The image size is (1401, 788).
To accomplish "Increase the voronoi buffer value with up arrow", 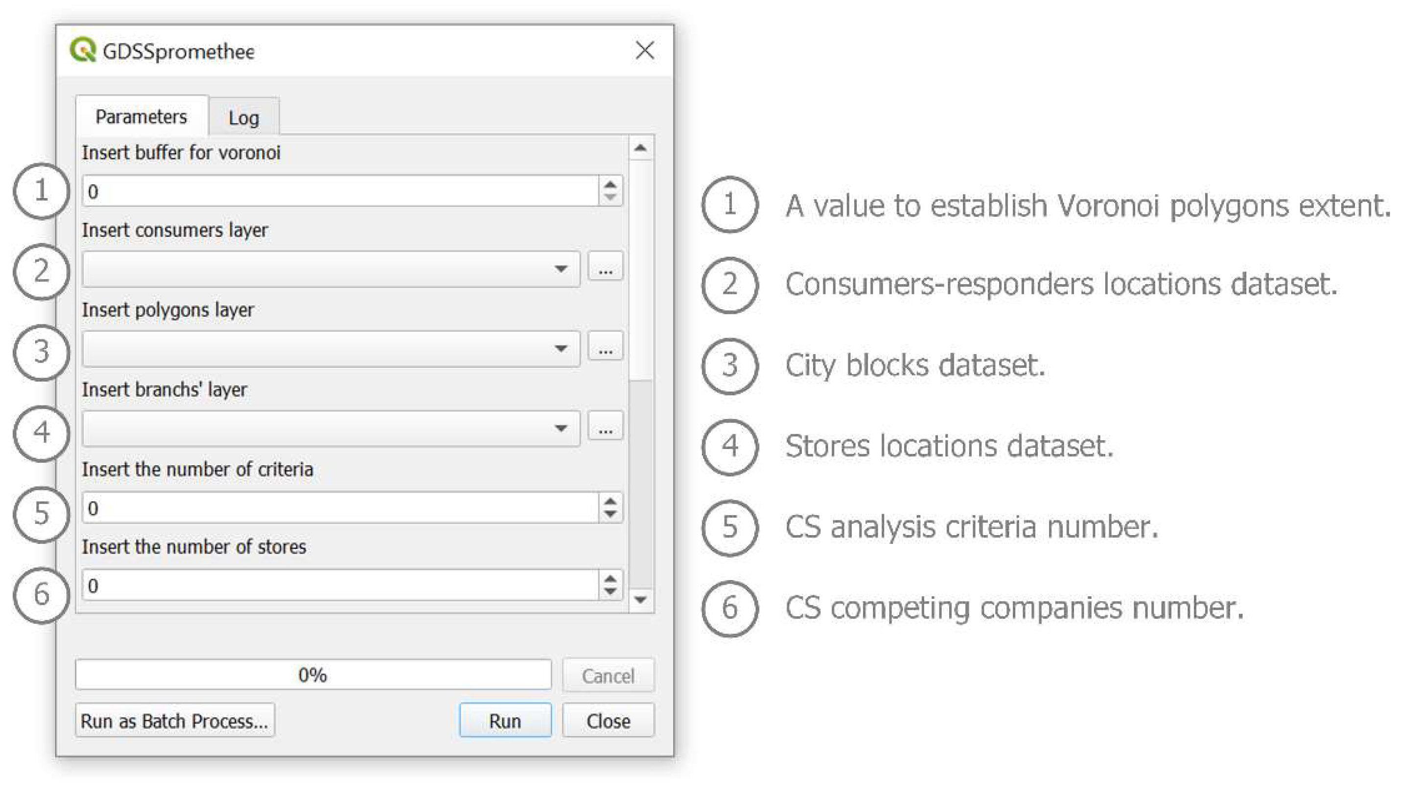I will (x=610, y=184).
